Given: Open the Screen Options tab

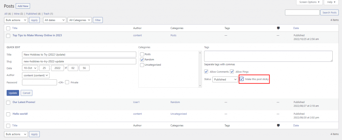Looking at the screenshot, I should point(309,2).
